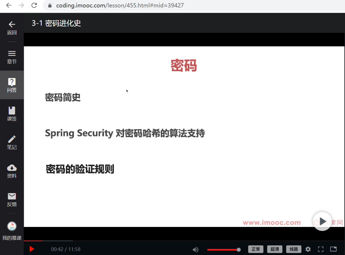Open the 超清 video quality selector

click(275, 249)
